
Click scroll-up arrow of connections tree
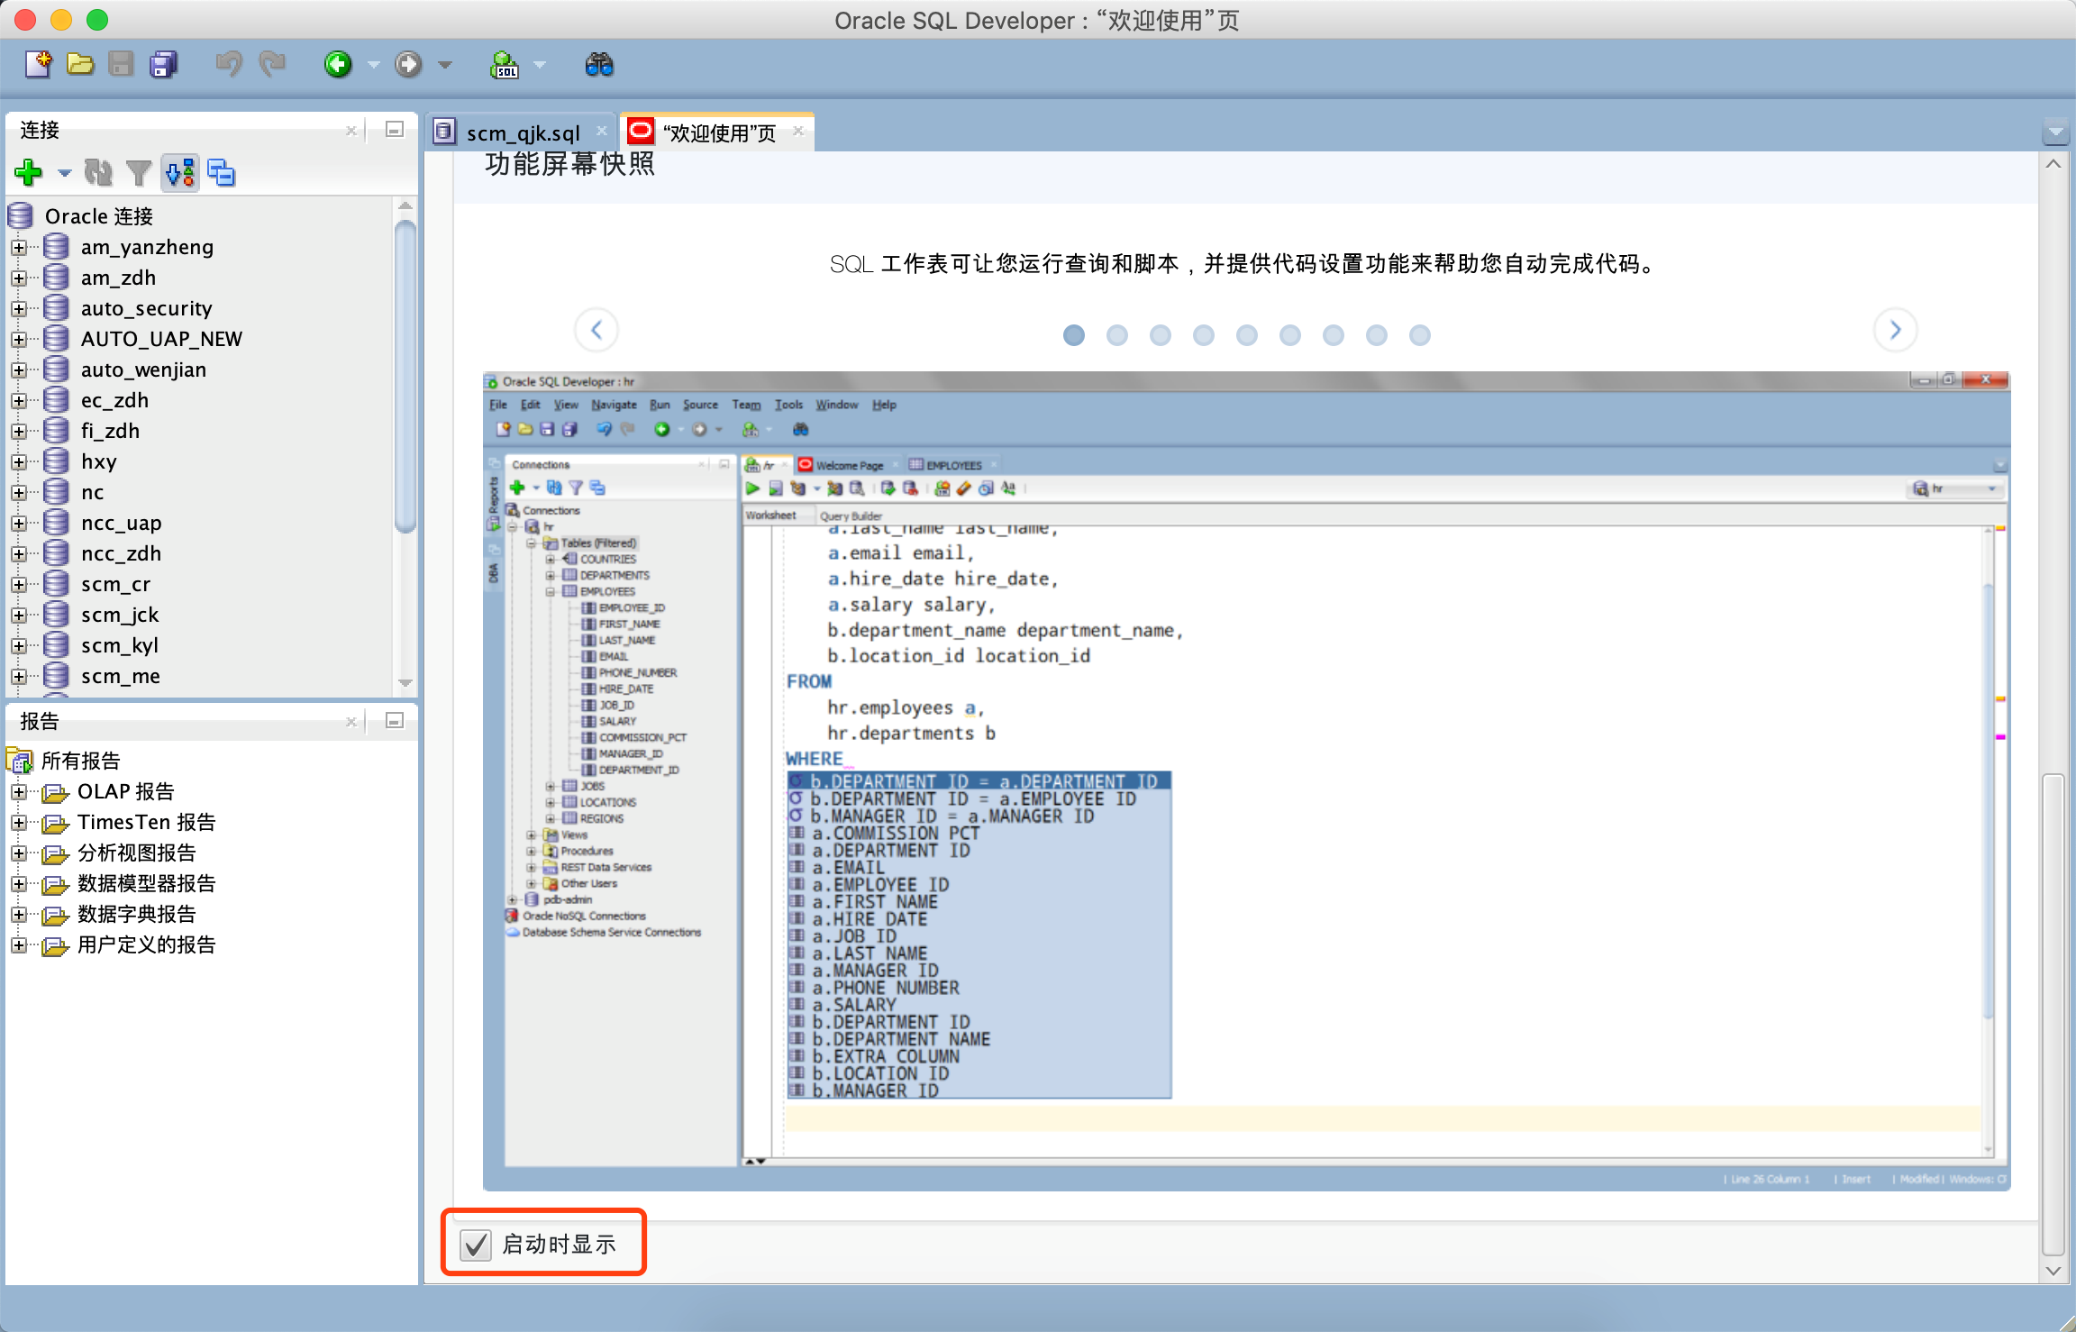[405, 206]
